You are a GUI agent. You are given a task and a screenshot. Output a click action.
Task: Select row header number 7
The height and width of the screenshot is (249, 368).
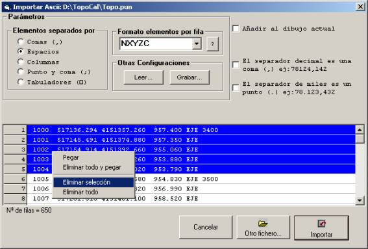click(x=16, y=189)
